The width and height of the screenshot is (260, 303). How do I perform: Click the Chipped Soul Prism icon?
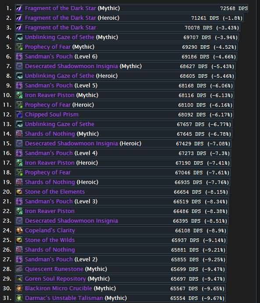19,115
